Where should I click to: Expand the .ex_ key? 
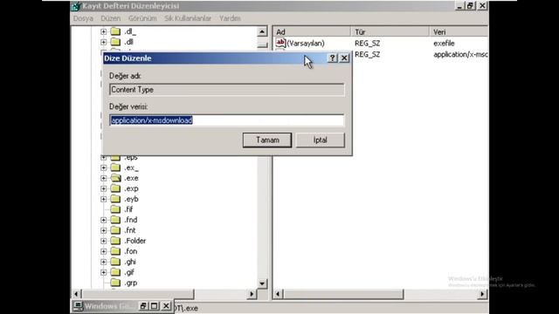103,167
